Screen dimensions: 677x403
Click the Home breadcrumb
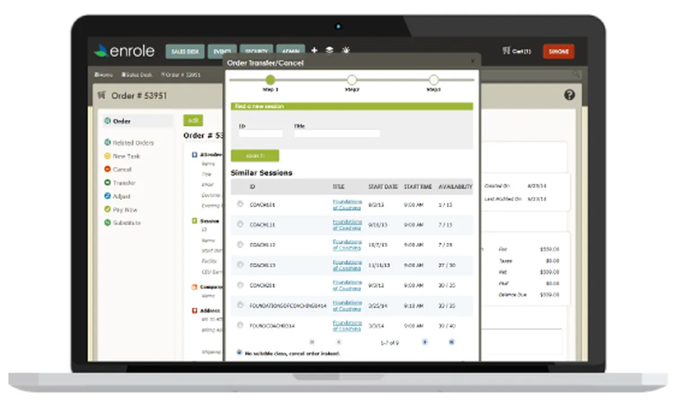(104, 75)
